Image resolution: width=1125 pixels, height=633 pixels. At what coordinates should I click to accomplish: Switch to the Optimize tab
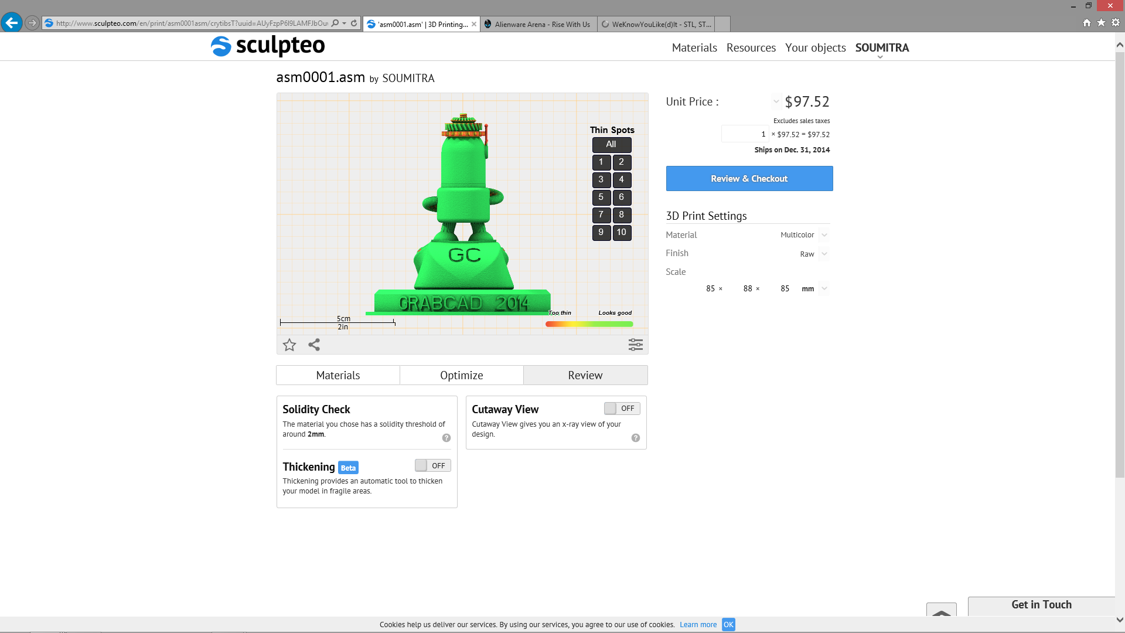click(x=462, y=375)
